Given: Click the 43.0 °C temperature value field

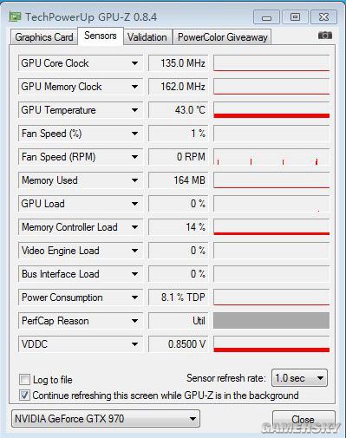Looking at the screenshot, I should (x=179, y=110).
